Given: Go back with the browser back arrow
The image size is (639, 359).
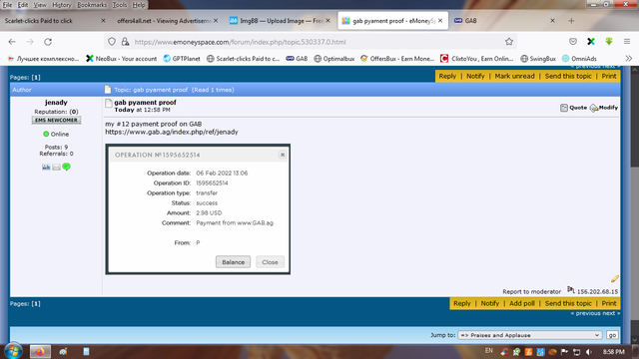Looking at the screenshot, I should coord(12,42).
